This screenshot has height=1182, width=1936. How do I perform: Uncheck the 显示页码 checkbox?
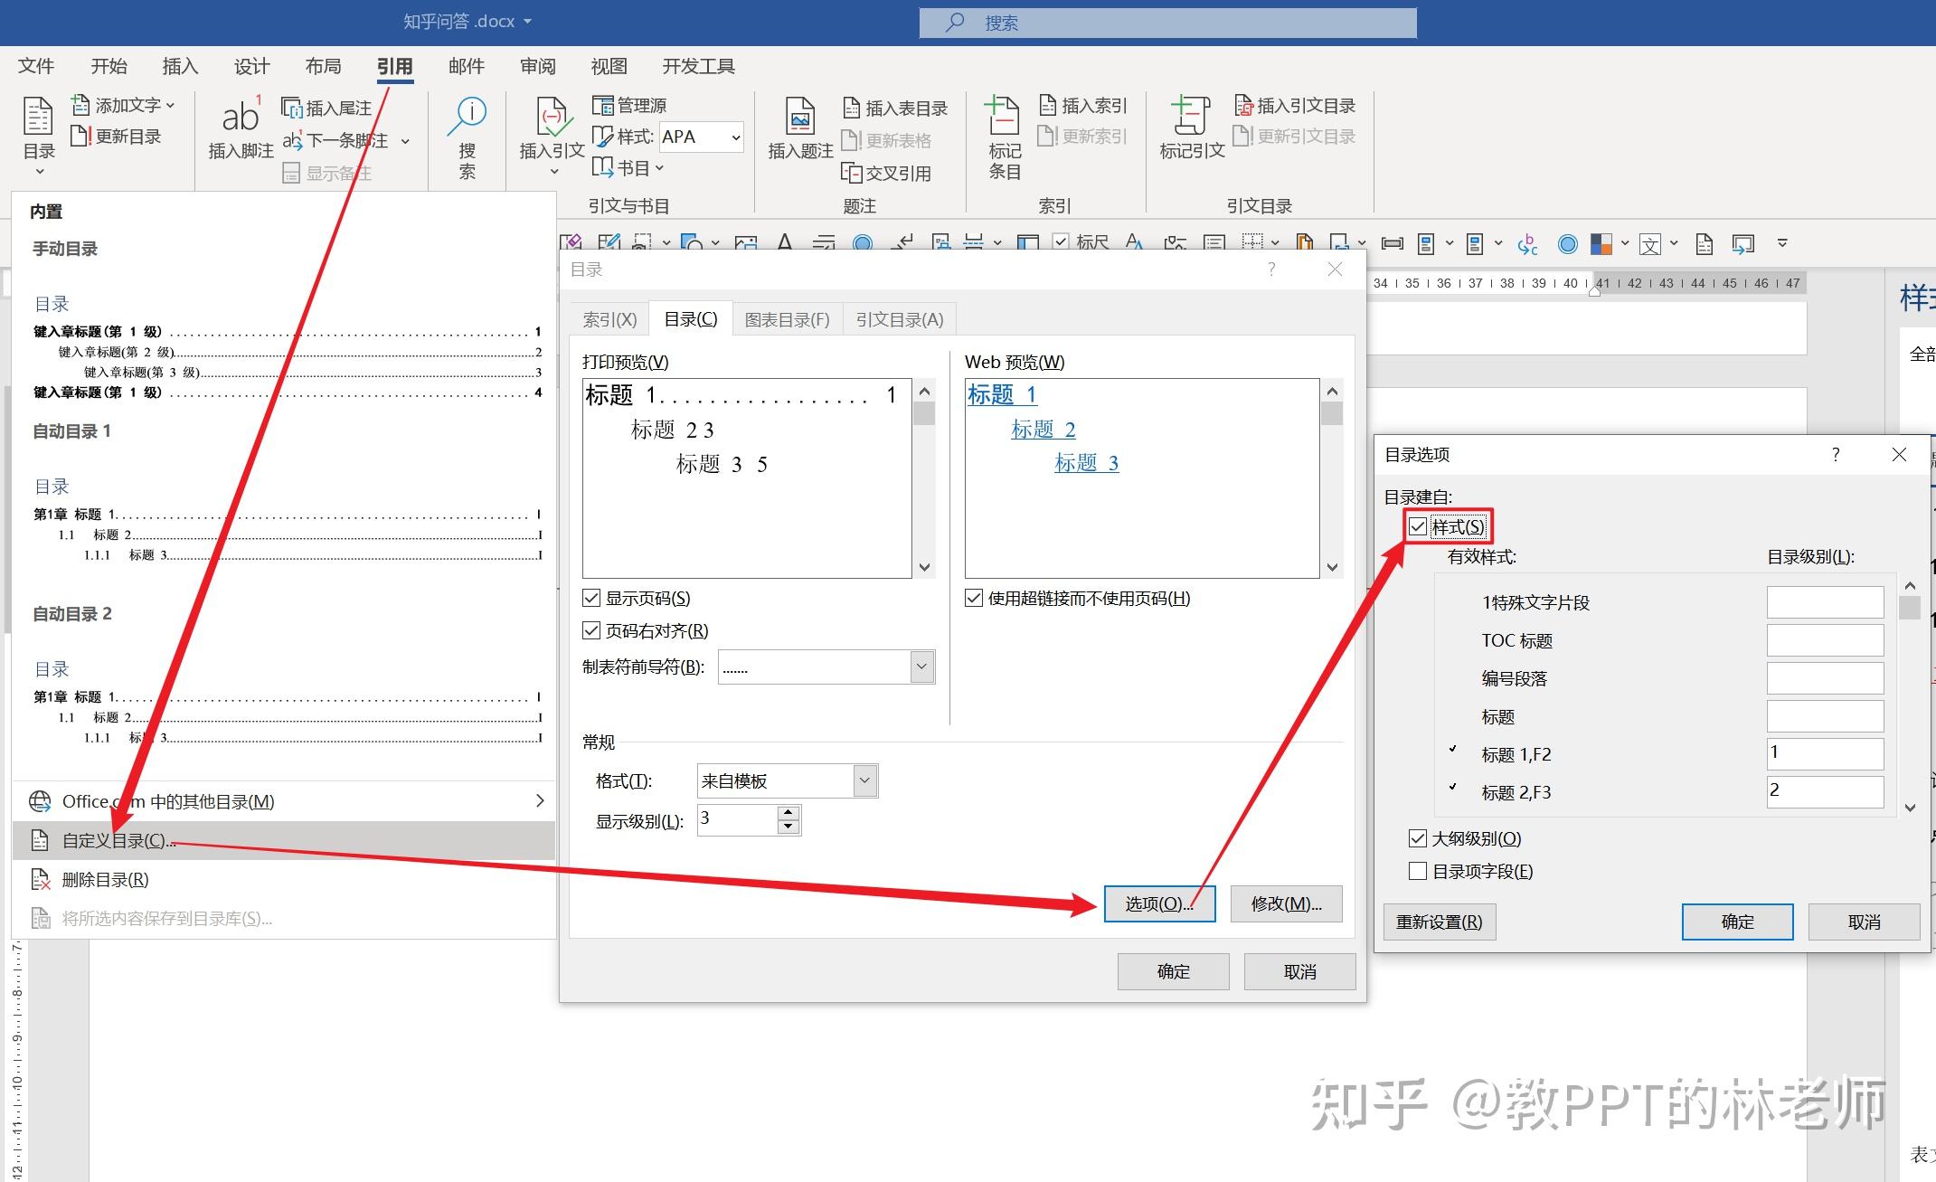tap(591, 599)
